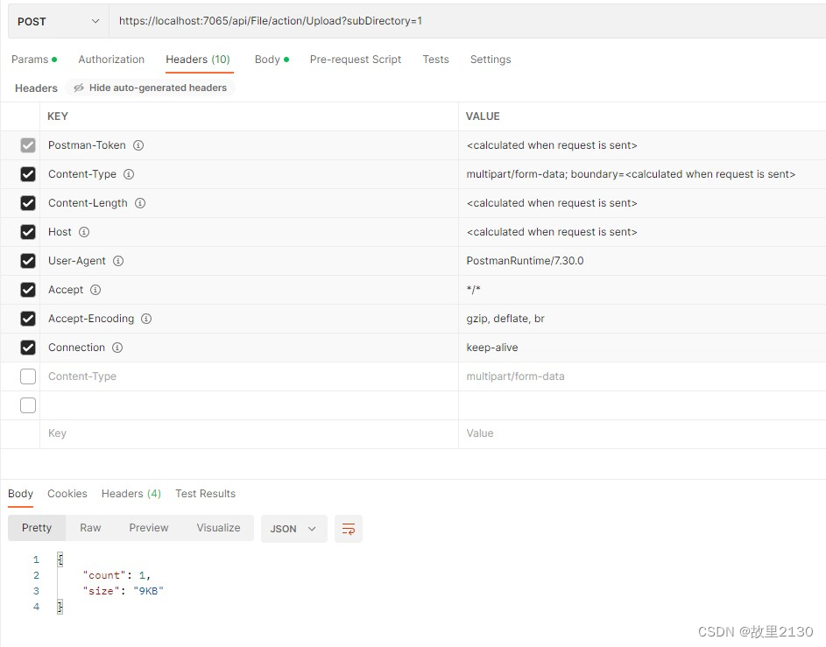Click info icon next to Postman-Token
This screenshot has height=647, width=826.
coord(138,145)
